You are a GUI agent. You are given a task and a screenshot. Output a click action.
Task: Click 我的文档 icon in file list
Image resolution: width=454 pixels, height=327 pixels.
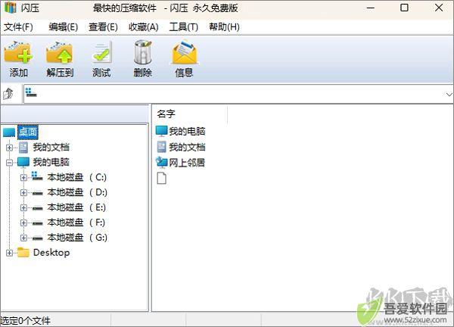(x=162, y=147)
